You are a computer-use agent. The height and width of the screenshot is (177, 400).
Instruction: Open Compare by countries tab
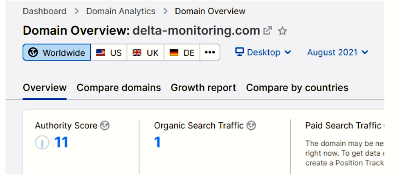(297, 88)
